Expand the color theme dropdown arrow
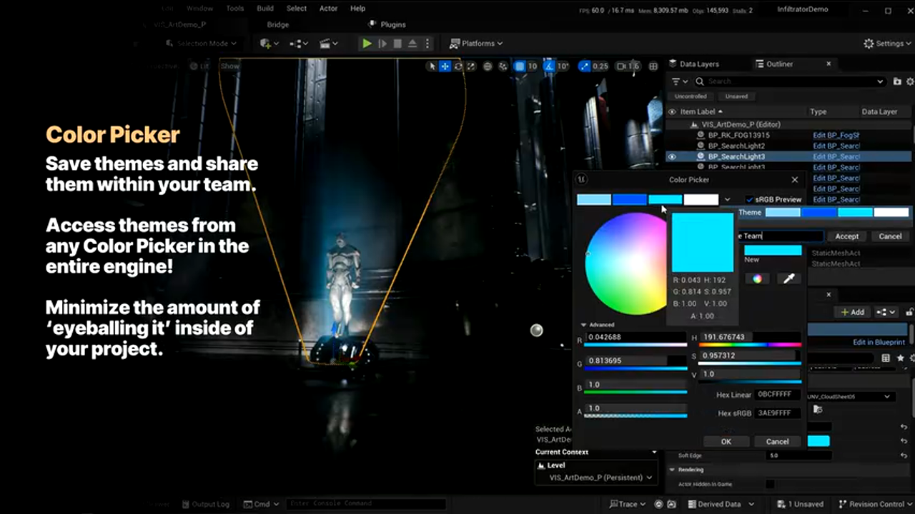The width and height of the screenshot is (915, 514). click(727, 200)
